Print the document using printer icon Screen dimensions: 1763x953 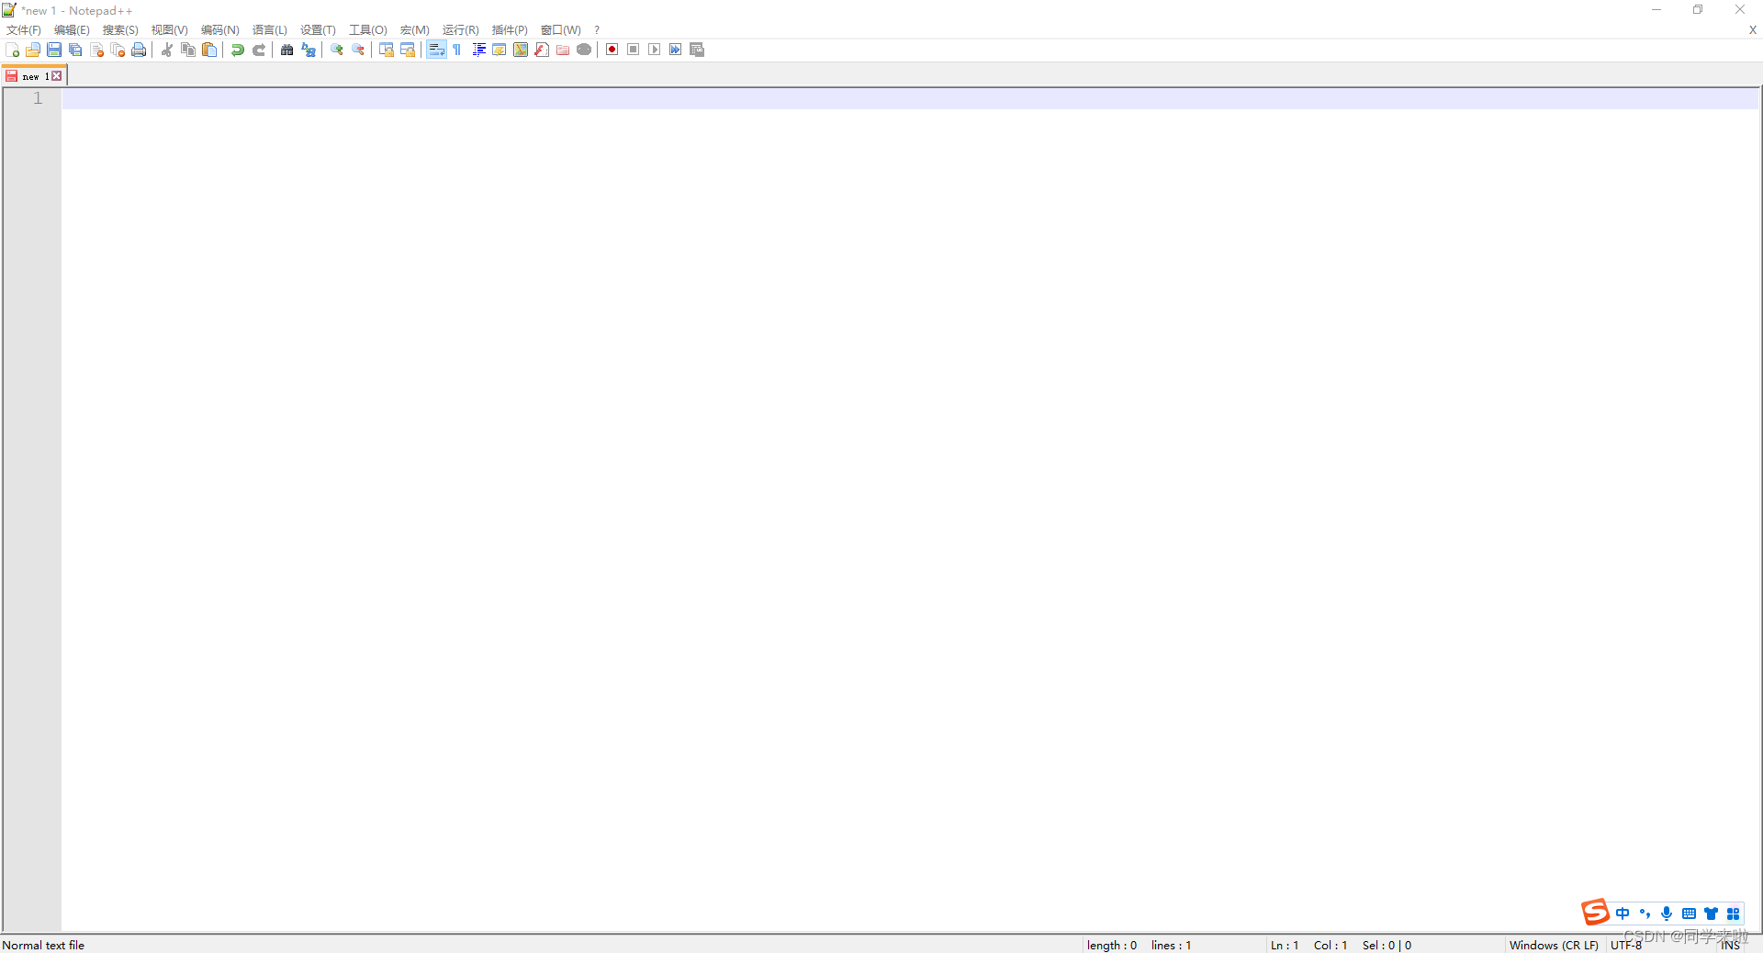click(x=139, y=50)
